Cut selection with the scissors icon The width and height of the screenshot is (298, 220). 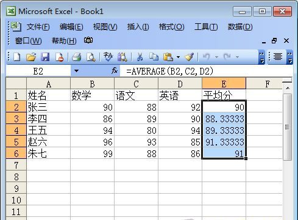140,57
